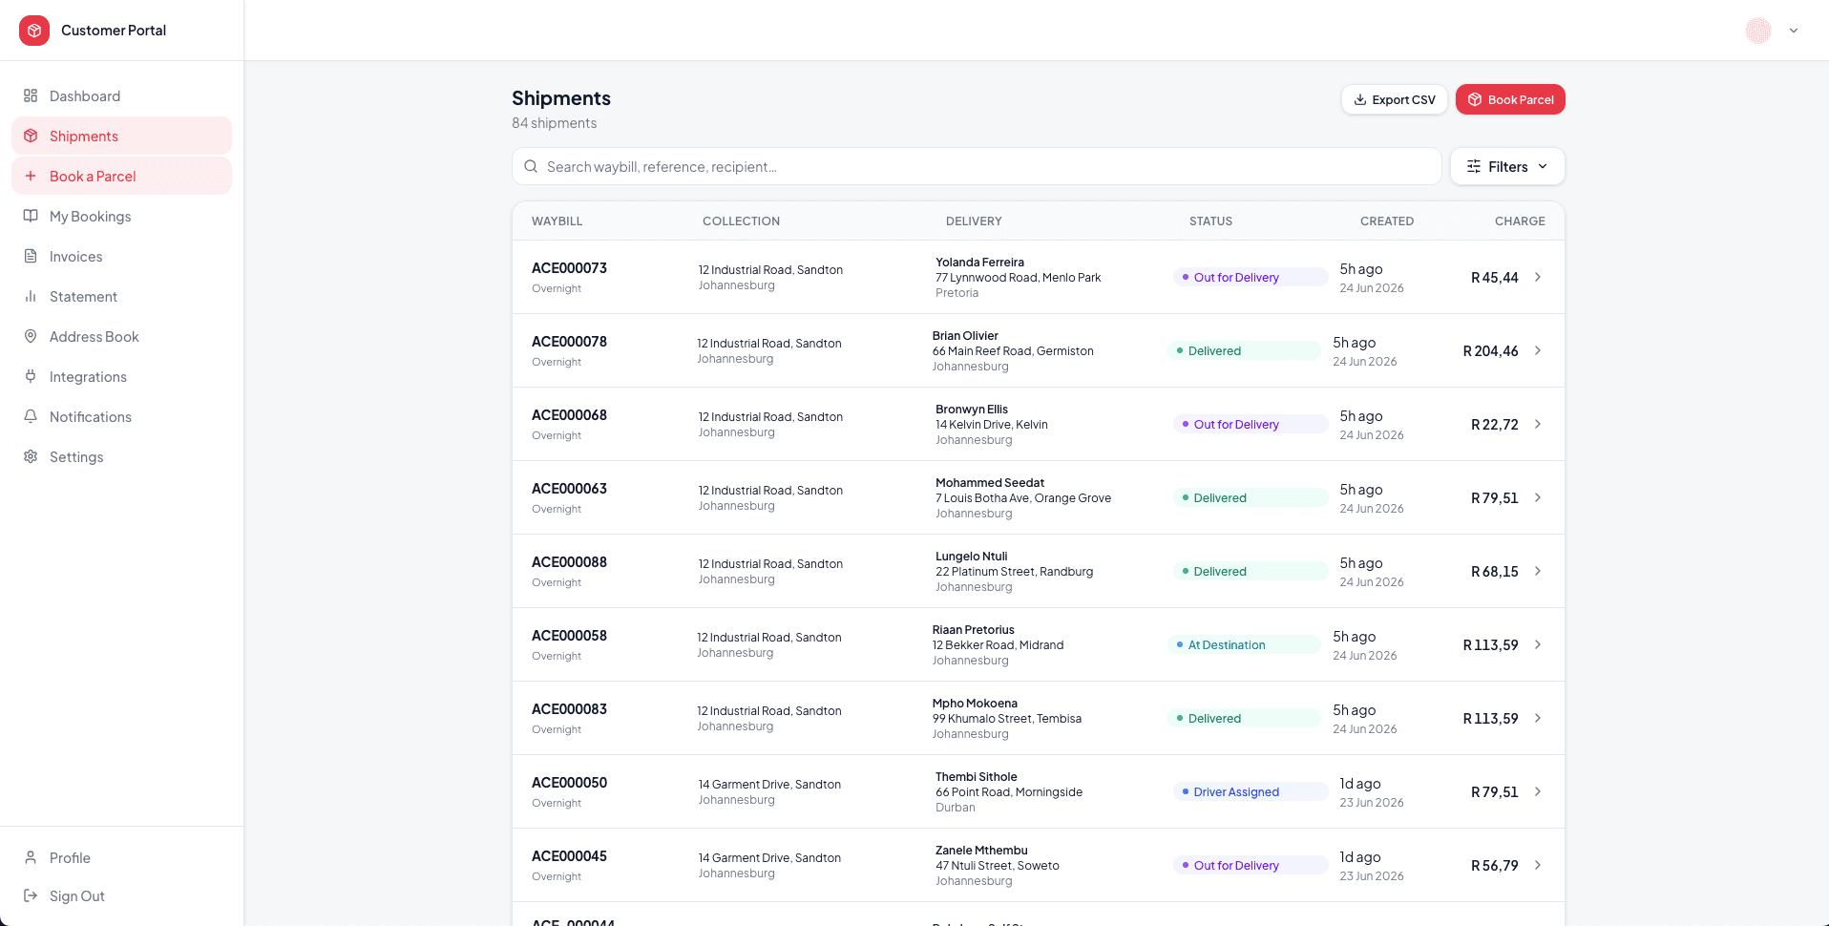Click the red Book Parcel button
This screenshot has height=926, width=1829.
click(1510, 99)
